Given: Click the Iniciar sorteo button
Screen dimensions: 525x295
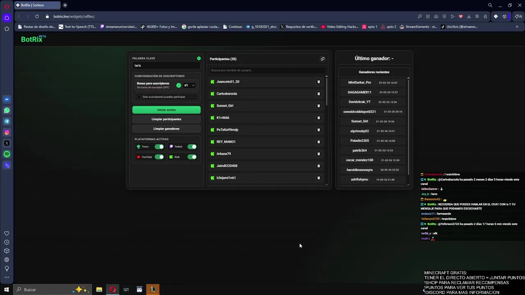Looking at the screenshot, I should (167, 110).
